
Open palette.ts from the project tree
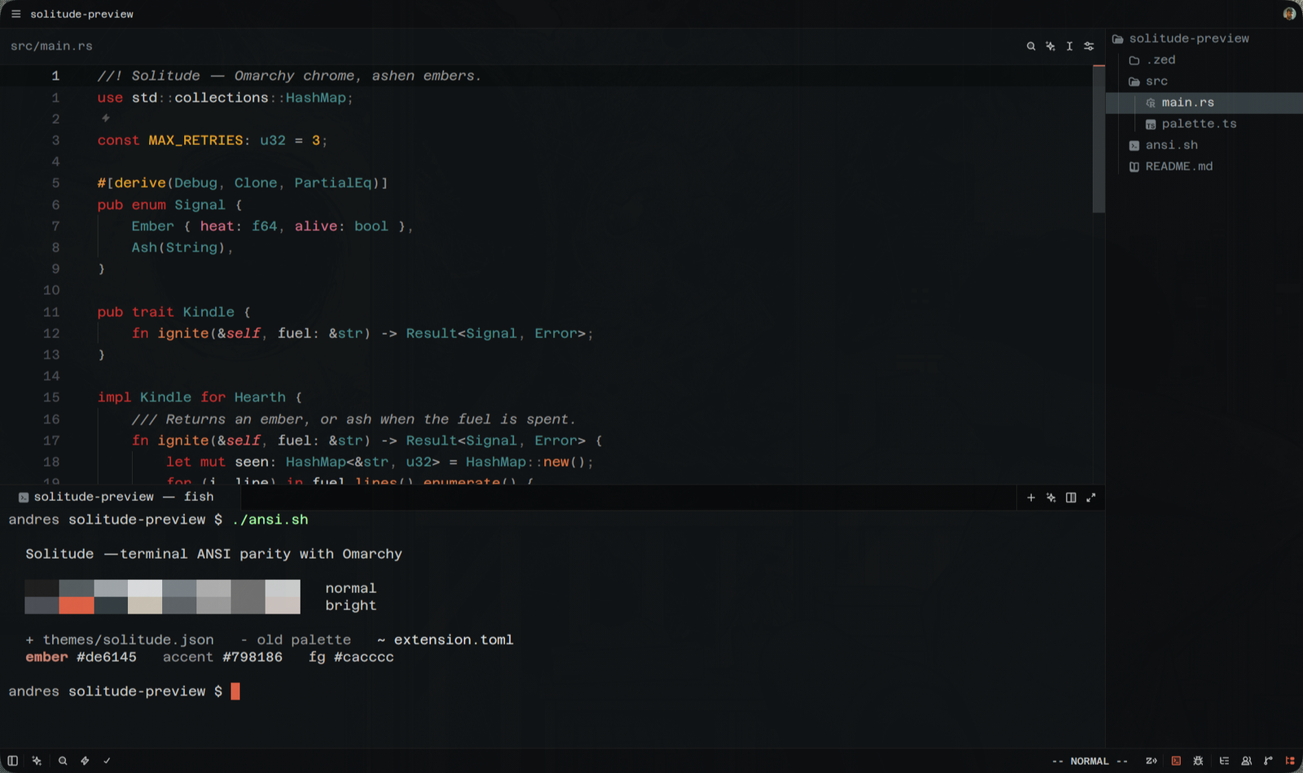(1199, 124)
